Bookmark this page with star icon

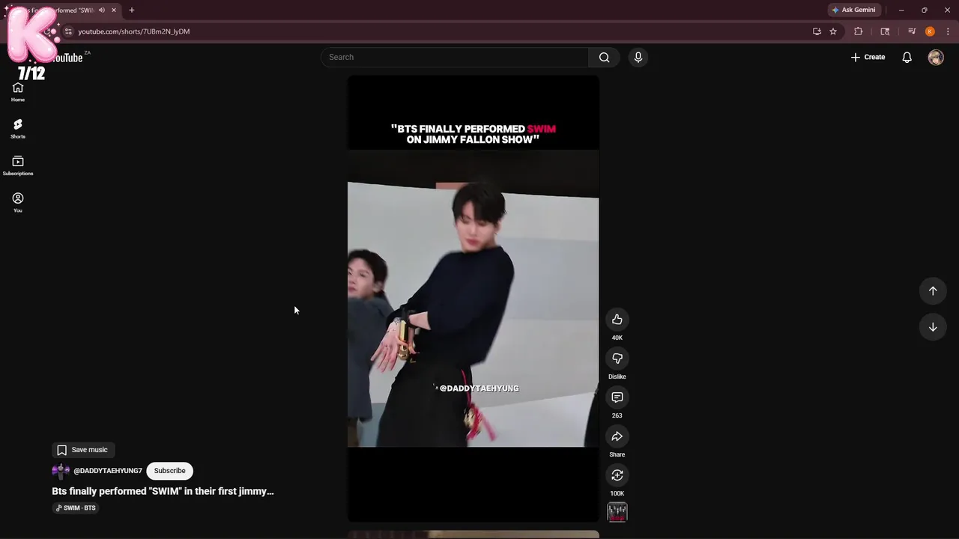(x=833, y=31)
